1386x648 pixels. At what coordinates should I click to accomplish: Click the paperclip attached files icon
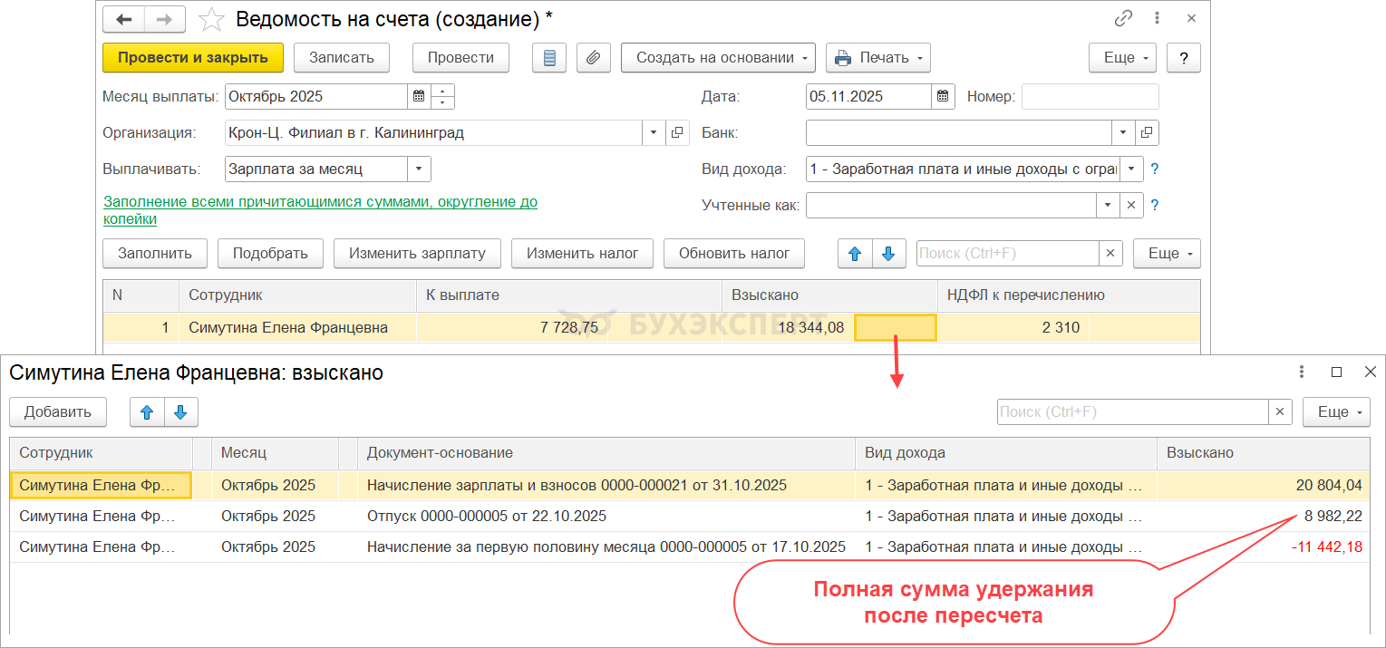click(593, 58)
